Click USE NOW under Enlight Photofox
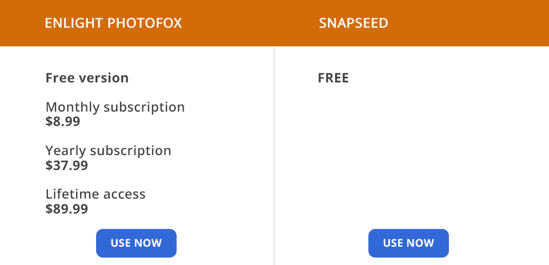Viewport: 549px width, 265px height. tap(136, 243)
